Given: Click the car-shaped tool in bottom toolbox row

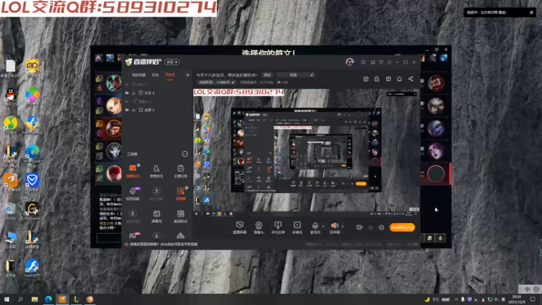Looking at the screenshot, I should pos(180,236).
